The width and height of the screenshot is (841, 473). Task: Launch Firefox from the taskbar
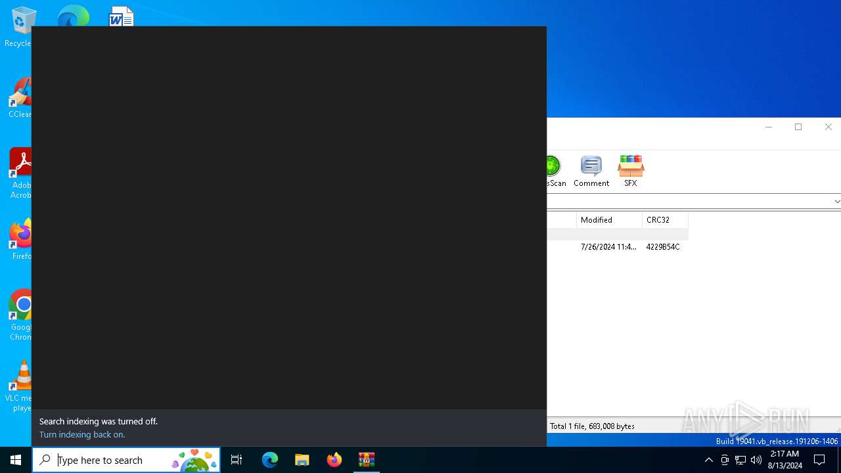click(334, 460)
